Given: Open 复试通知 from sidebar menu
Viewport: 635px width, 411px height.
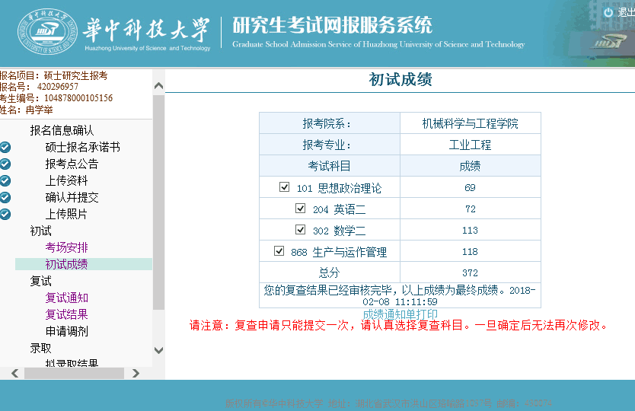Looking at the screenshot, I should (66, 298).
